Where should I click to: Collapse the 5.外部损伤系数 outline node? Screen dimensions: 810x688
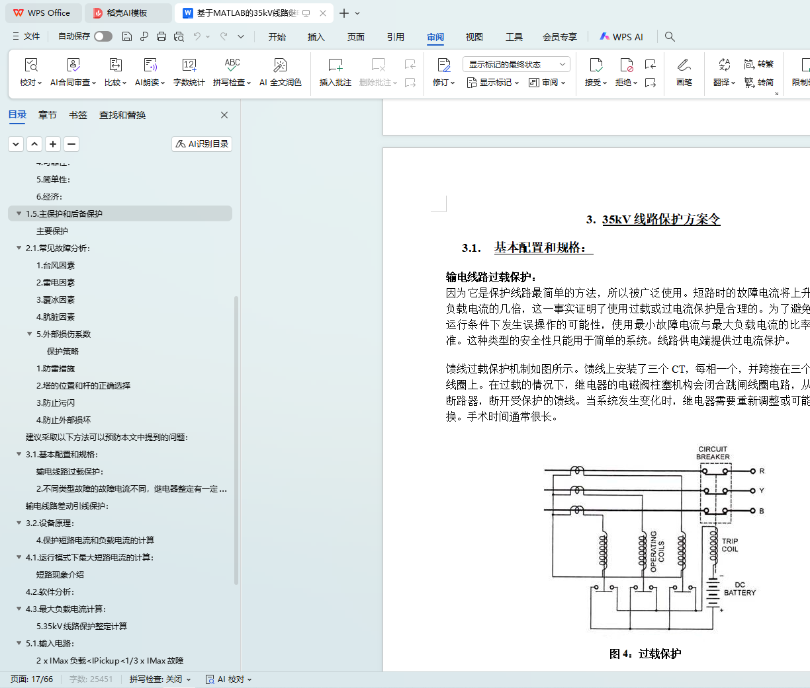(x=30, y=334)
